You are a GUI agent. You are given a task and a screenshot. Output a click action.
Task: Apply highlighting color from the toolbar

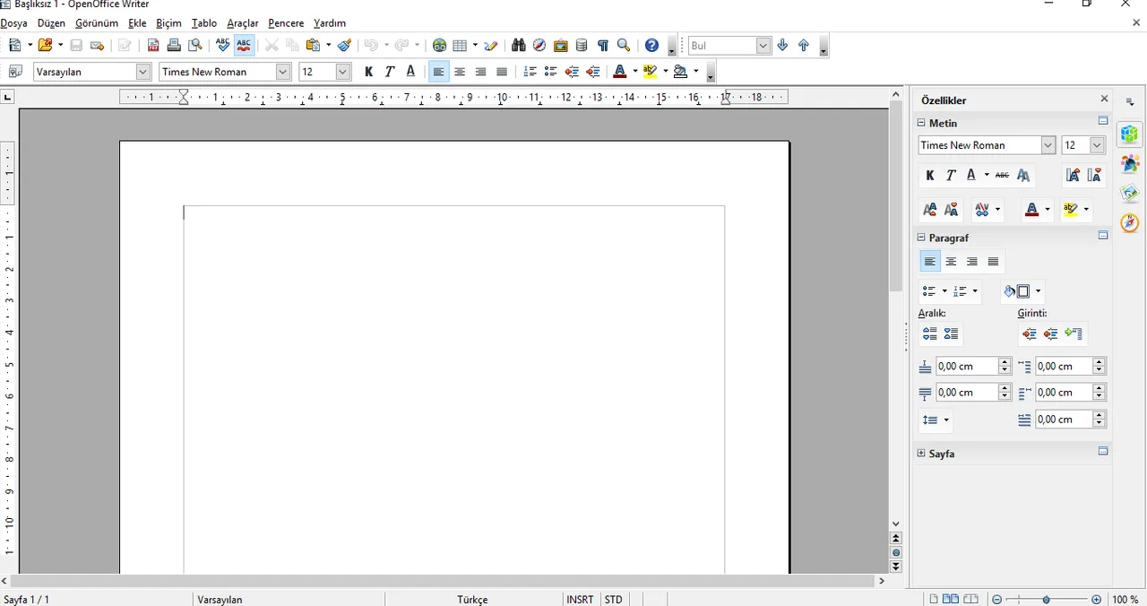point(651,72)
